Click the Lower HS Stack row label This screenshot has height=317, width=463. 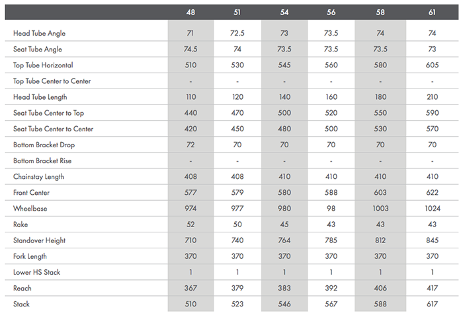pyautogui.click(x=37, y=272)
